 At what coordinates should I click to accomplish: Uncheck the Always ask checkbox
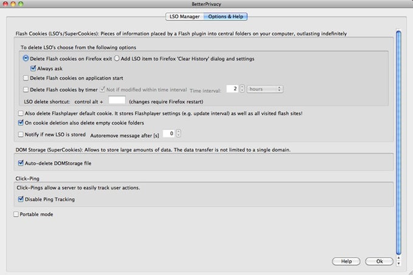coord(33,69)
